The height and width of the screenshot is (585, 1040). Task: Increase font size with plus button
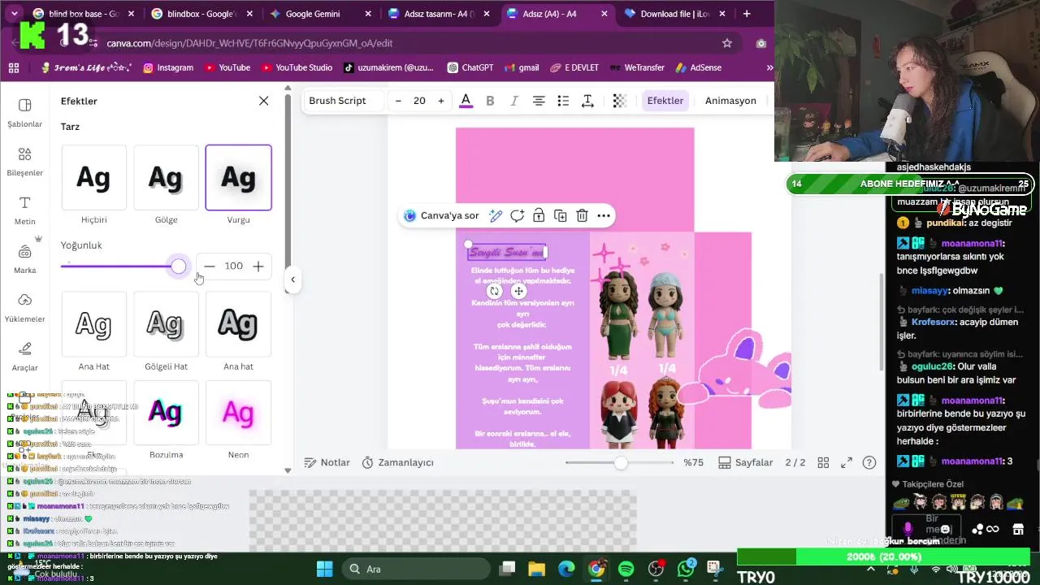[x=441, y=101]
